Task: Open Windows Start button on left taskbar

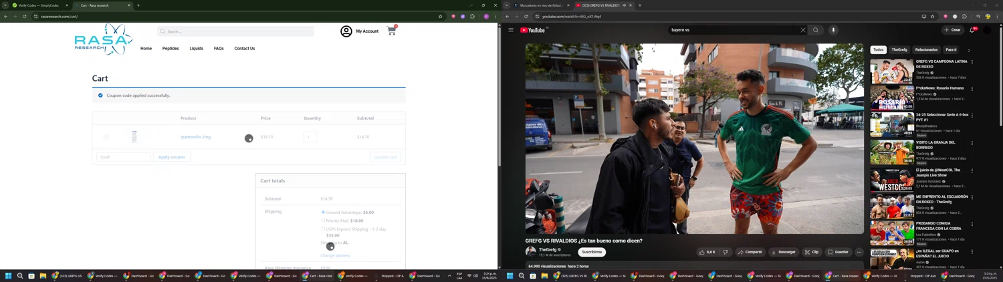Action: (9, 275)
